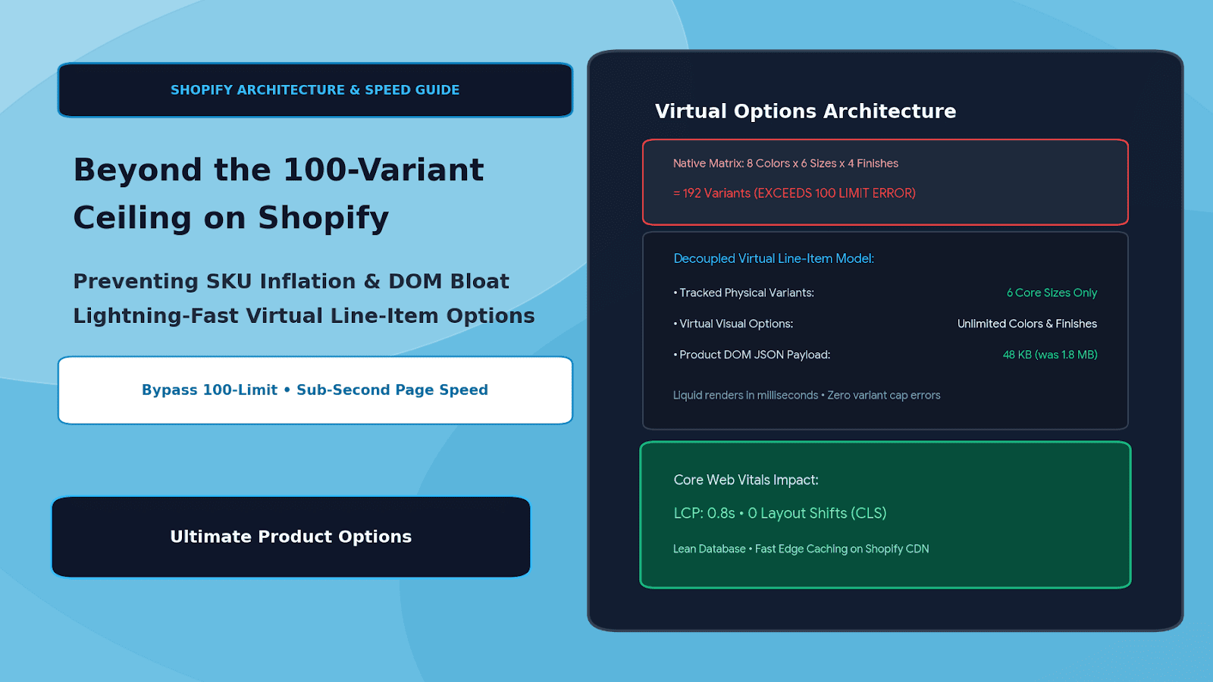The height and width of the screenshot is (682, 1213).
Task: Click the 48 KB (was 1.8 MB) value
Action: [x=1050, y=355]
